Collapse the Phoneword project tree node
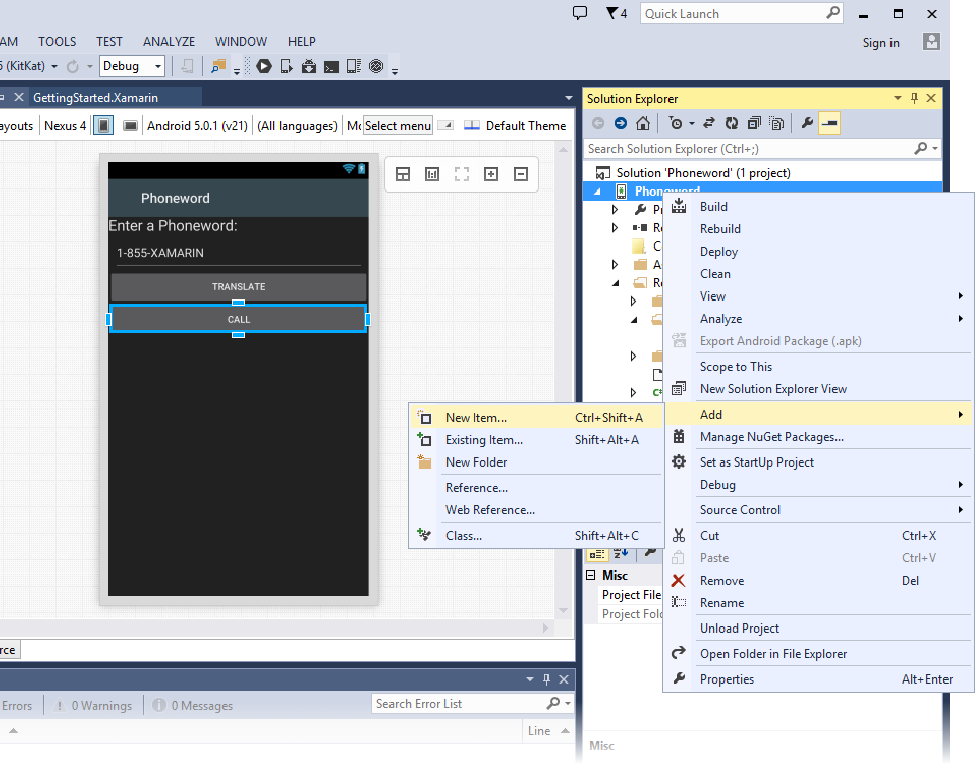The image size is (975, 764). click(598, 192)
